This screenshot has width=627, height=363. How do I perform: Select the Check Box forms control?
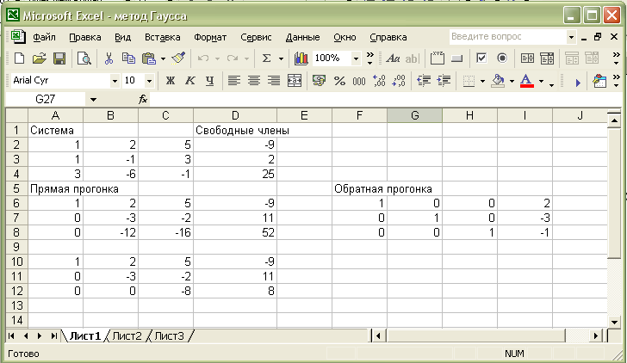[x=481, y=58]
